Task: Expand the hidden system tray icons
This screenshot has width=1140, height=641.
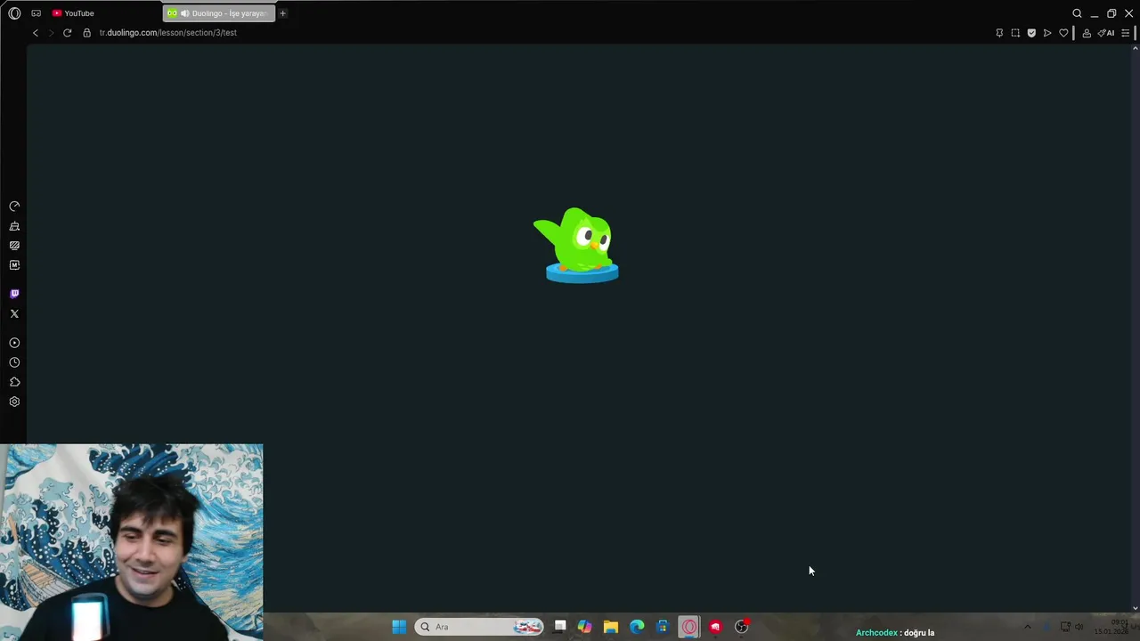Action: tap(1027, 627)
